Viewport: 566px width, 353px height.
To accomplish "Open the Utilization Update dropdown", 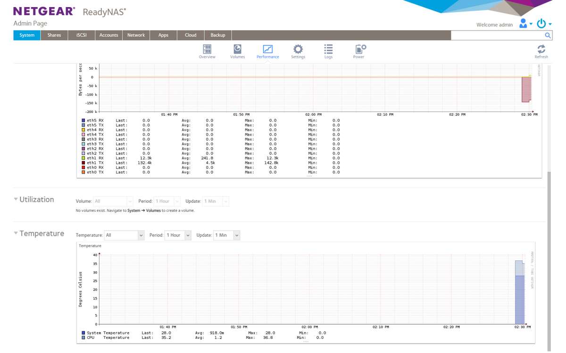I will click(x=216, y=201).
